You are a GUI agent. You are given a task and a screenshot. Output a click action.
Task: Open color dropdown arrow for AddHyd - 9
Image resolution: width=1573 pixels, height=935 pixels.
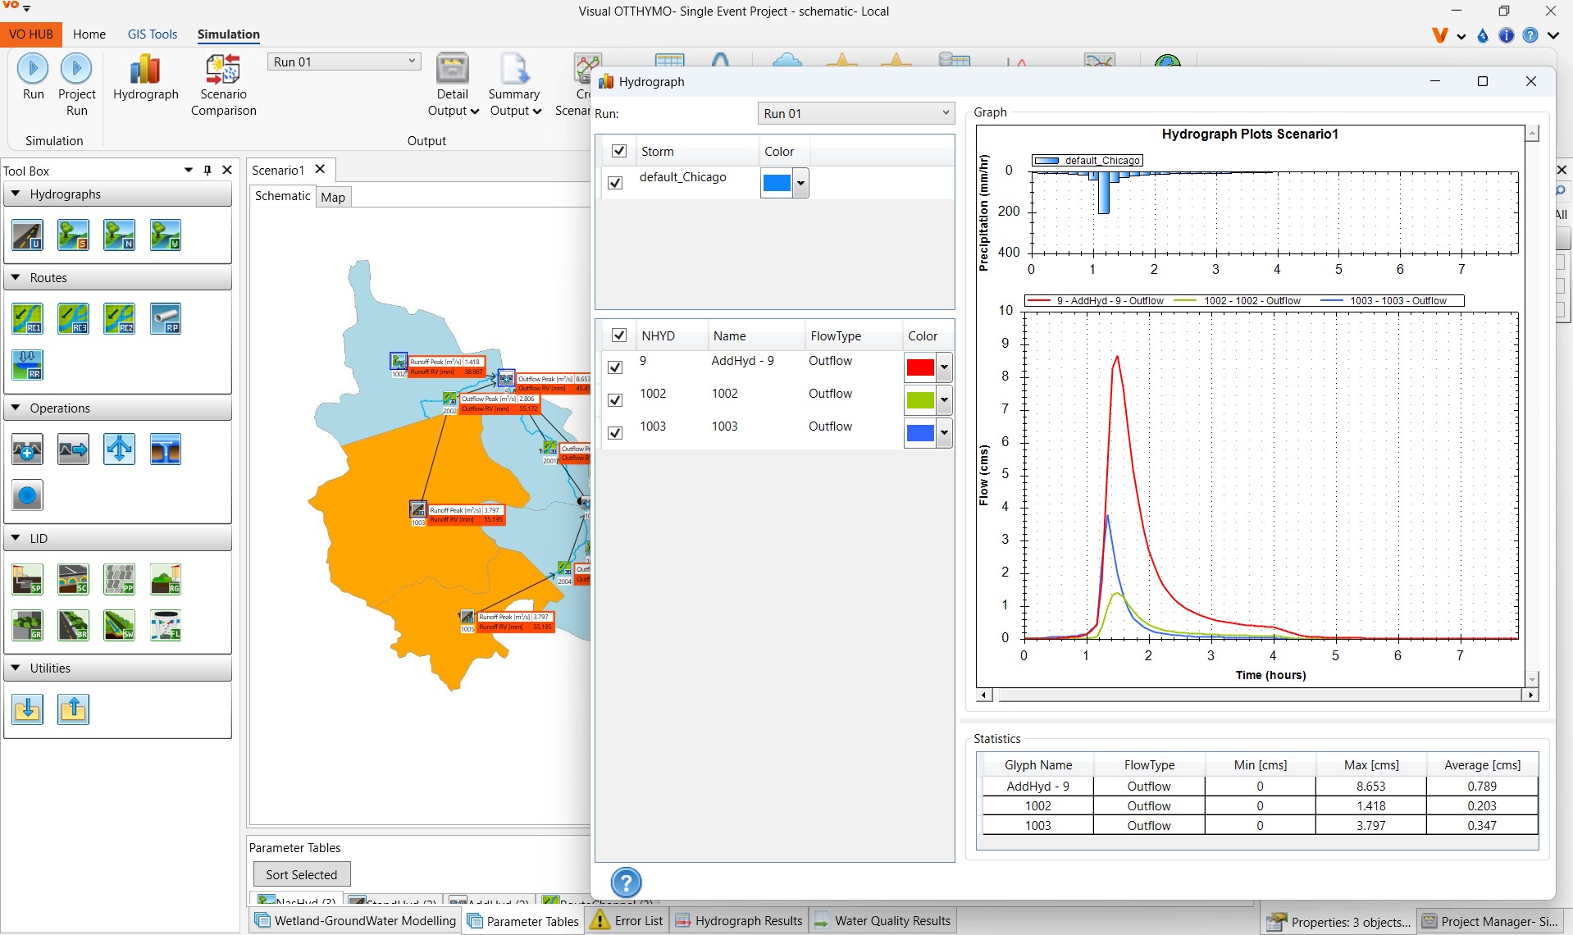944,367
